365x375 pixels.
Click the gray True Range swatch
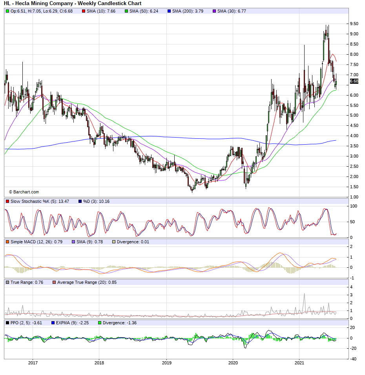click(x=7, y=282)
